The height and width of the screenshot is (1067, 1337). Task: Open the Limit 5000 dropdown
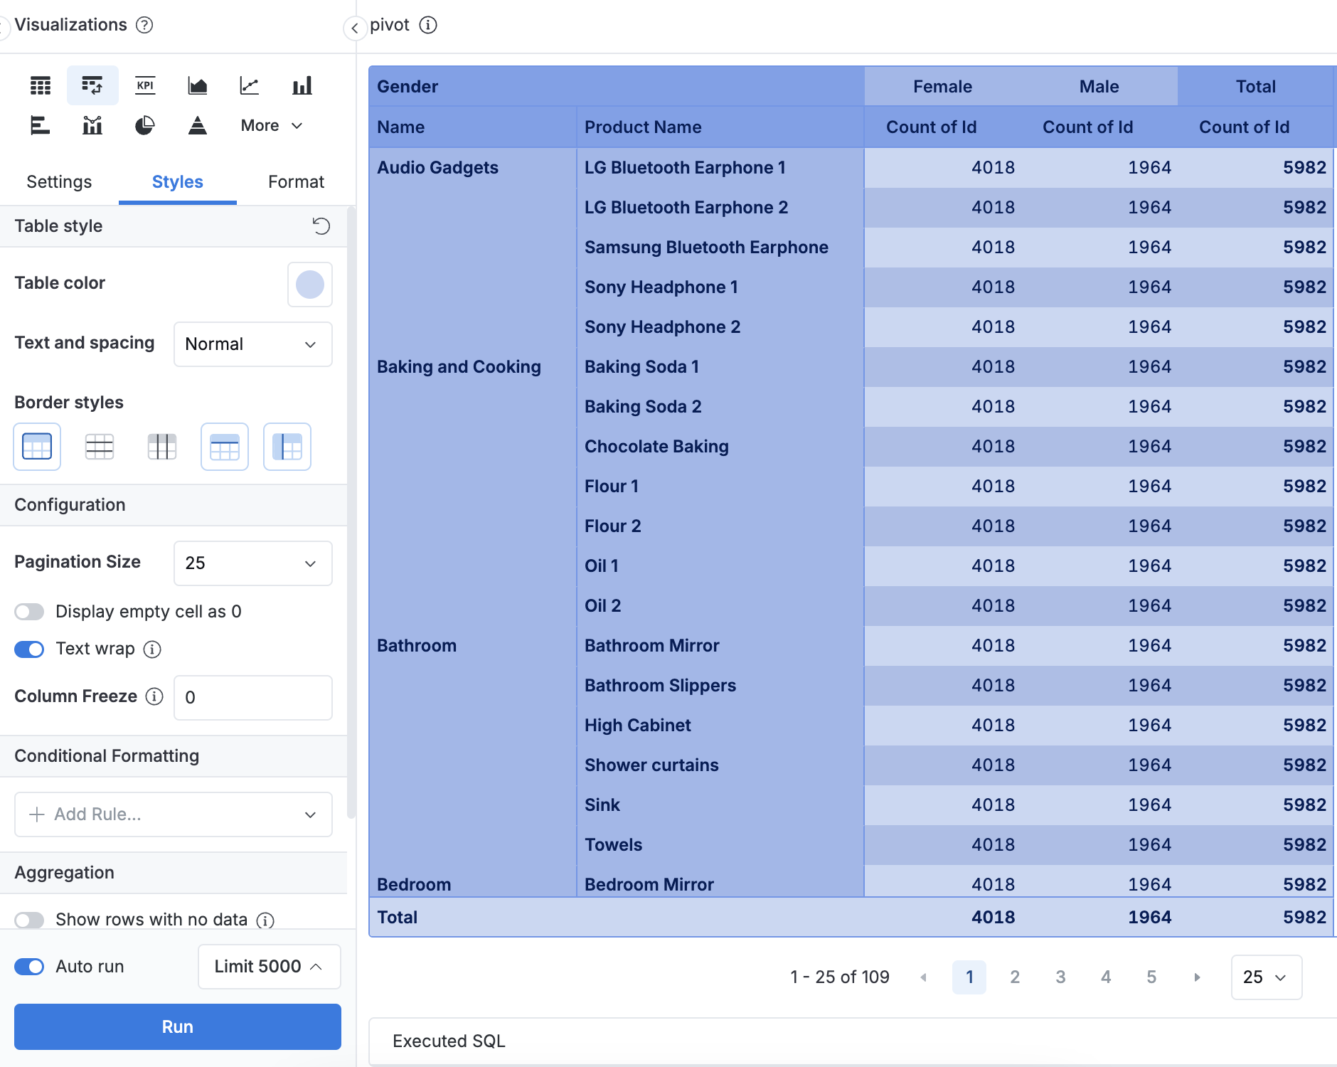pyautogui.click(x=270, y=967)
